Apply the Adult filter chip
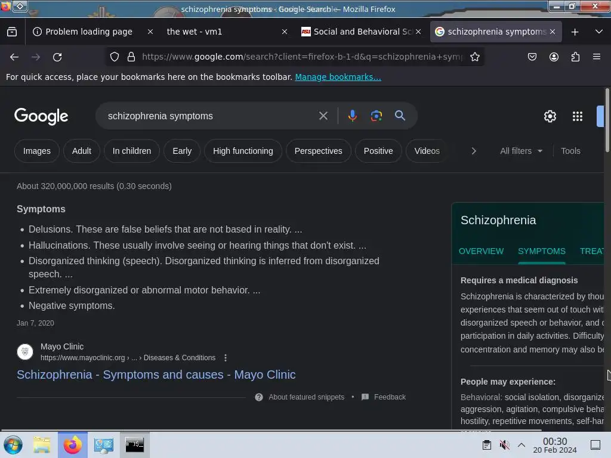Image resolution: width=611 pixels, height=458 pixels. [81, 151]
